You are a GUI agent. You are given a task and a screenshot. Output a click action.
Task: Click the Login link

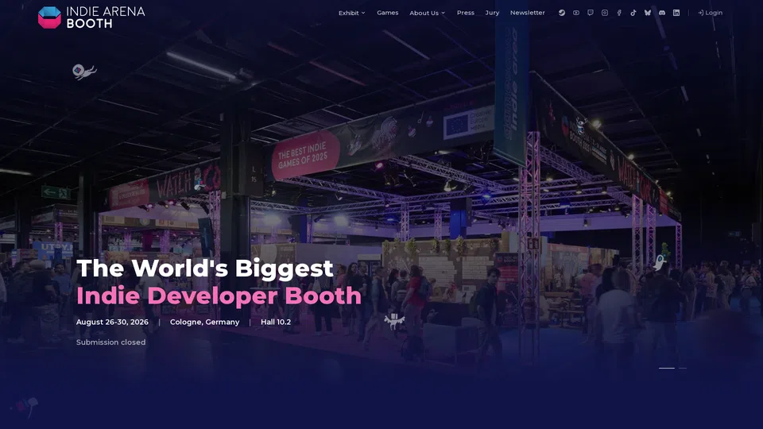click(711, 13)
